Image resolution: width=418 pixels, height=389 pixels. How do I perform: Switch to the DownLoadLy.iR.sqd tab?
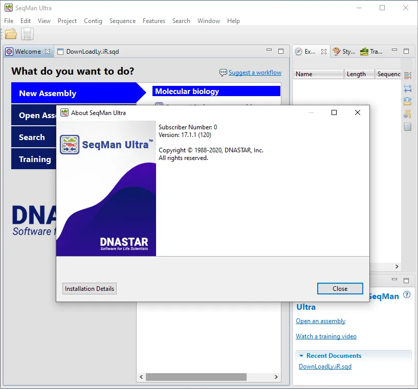point(89,52)
